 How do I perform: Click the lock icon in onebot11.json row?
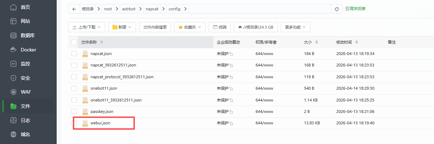[231, 89]
